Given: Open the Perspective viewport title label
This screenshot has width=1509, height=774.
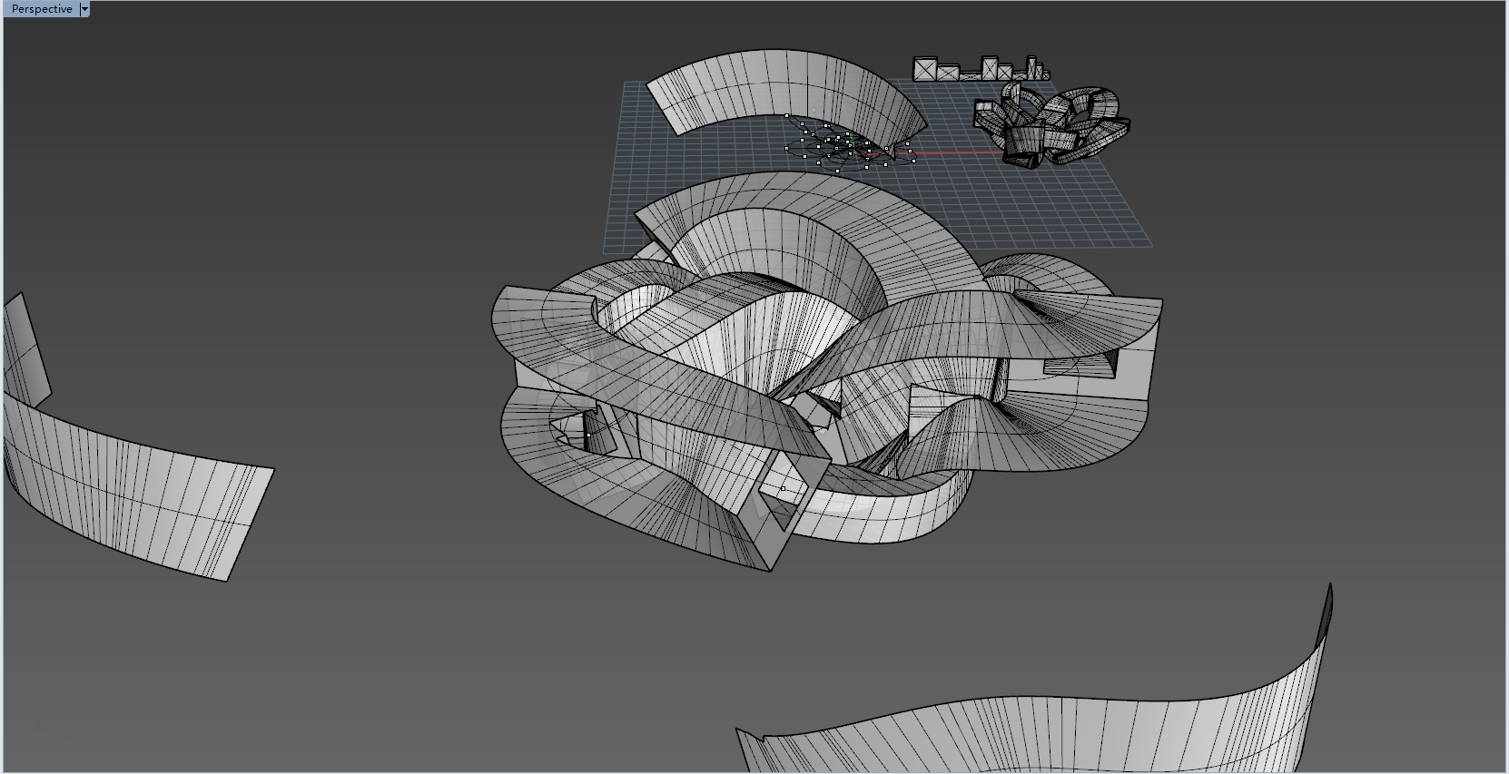Looking at the screenshot, I should point(41,9).
